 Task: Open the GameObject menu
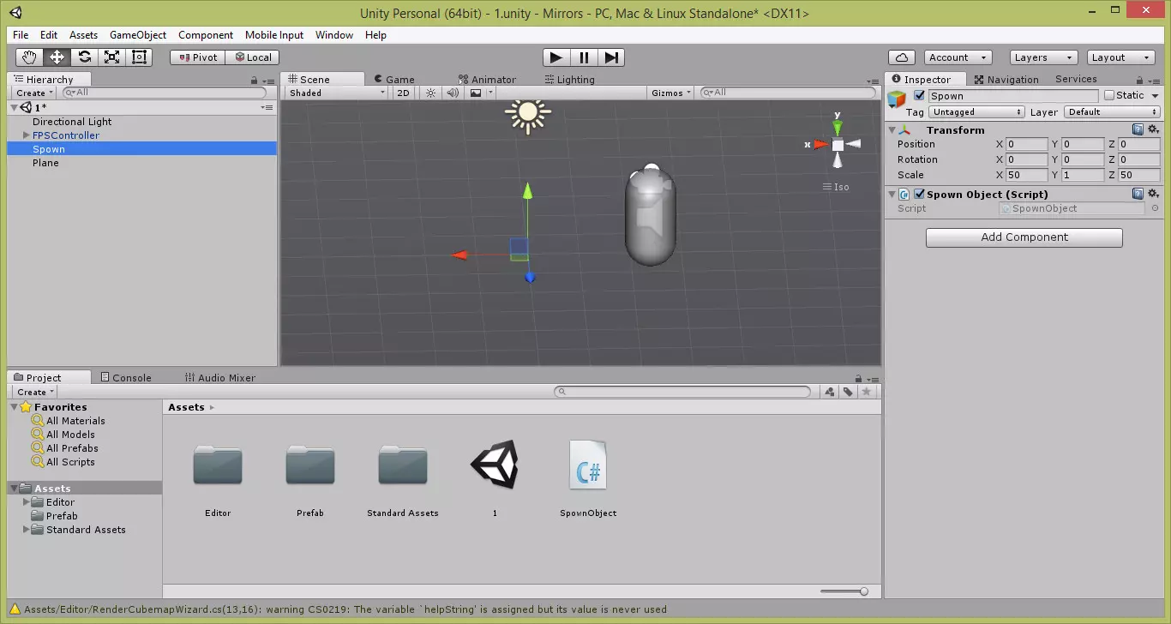point(137,35)
